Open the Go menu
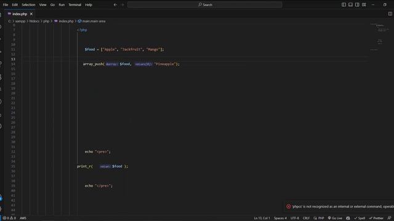Screen dimensions: 394x221 click(x=52, y=4)
